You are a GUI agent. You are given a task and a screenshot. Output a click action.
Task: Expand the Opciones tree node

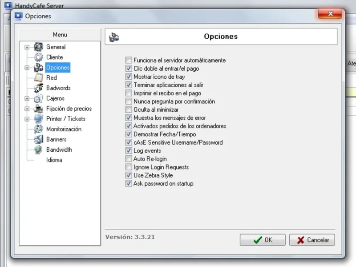point(27,68)
